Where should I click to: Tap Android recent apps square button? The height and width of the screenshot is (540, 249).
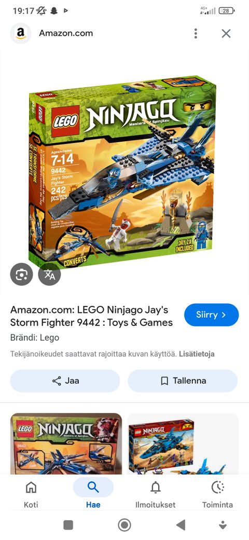(68, 525)
